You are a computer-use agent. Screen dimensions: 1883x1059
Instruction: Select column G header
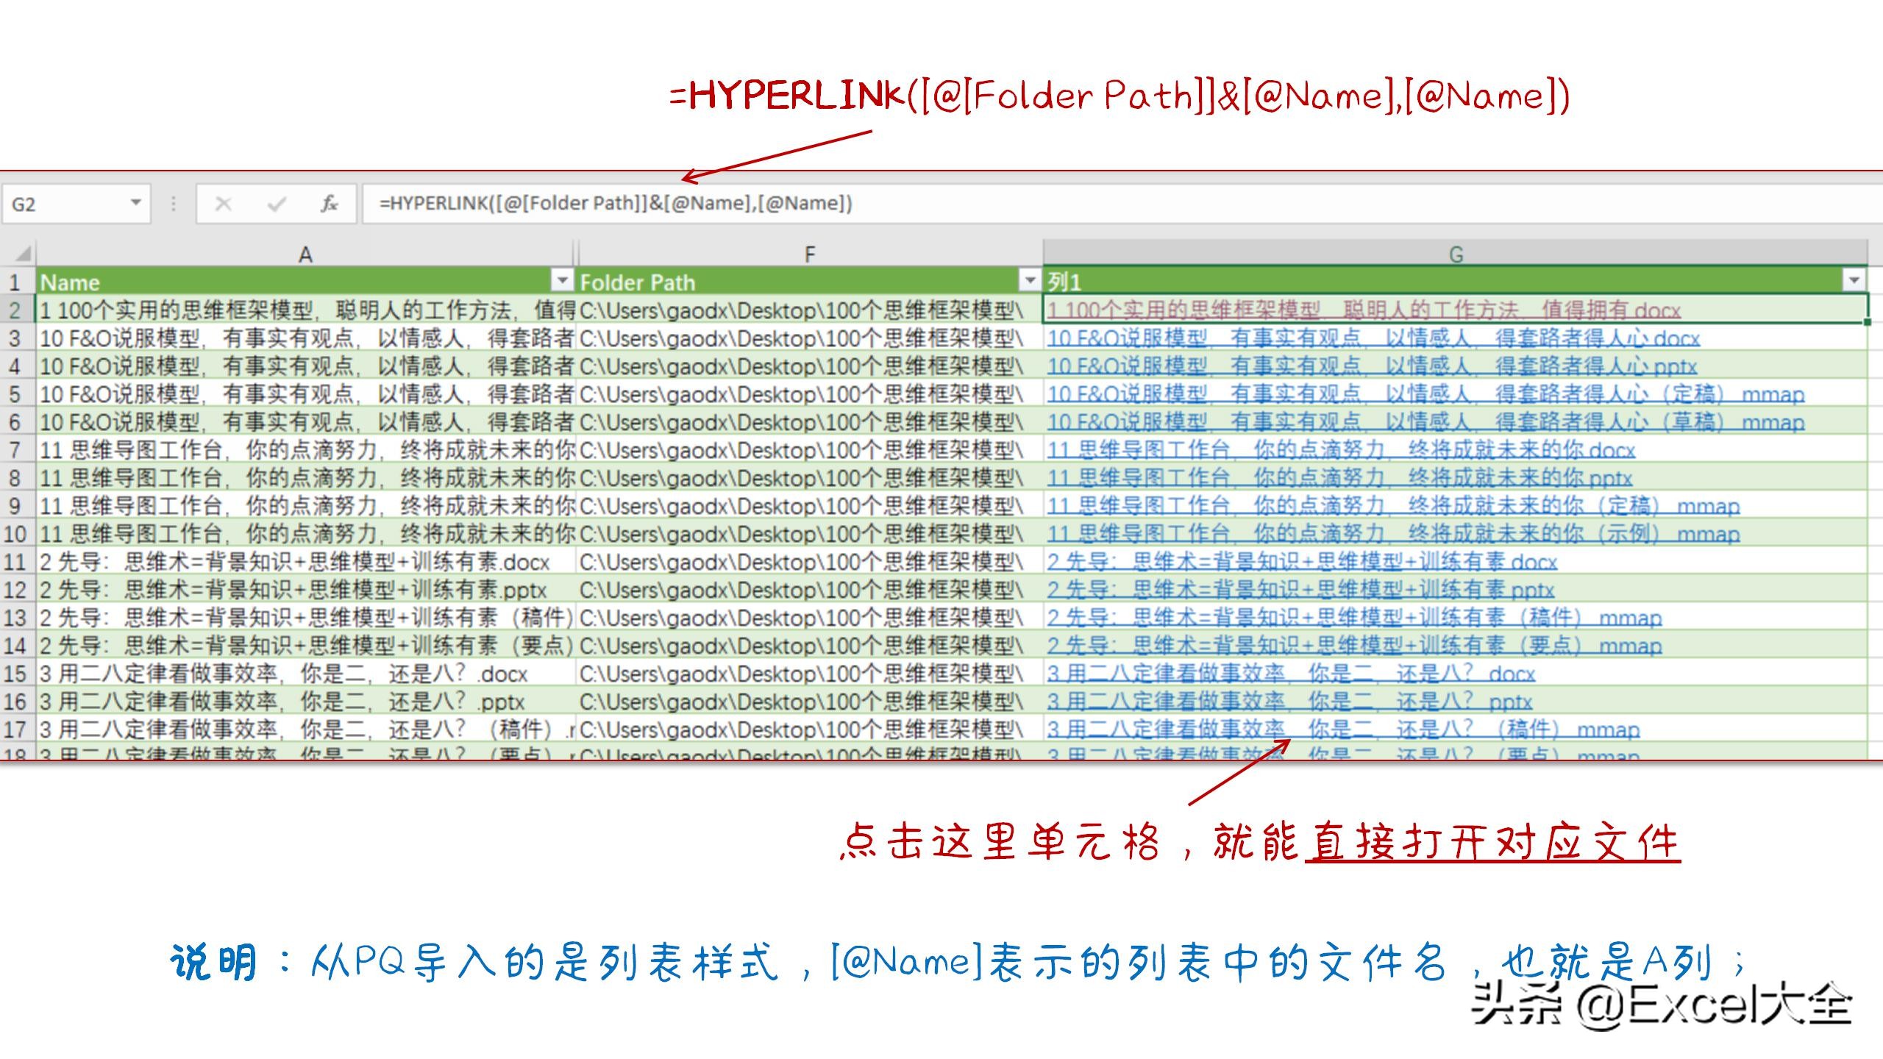click(1456, 254)
